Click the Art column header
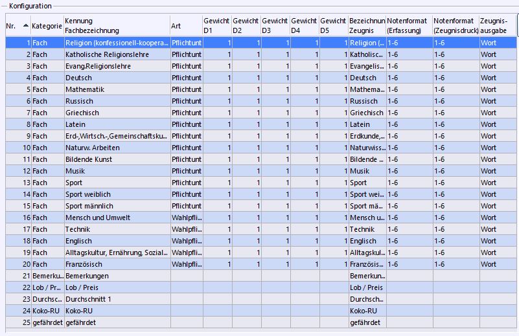519x336 pixels. (x=185, y=26)
